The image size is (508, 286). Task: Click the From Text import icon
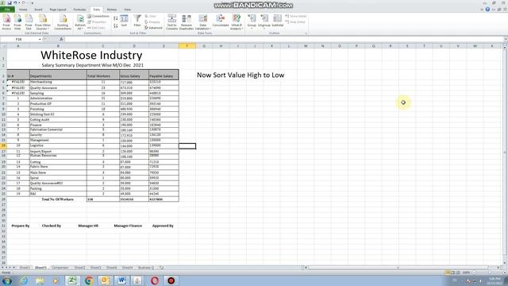coord(29,22)
